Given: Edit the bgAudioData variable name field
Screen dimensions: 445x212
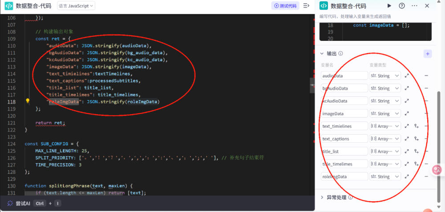Looking at the screenshot, I should (x=344, y=88).
